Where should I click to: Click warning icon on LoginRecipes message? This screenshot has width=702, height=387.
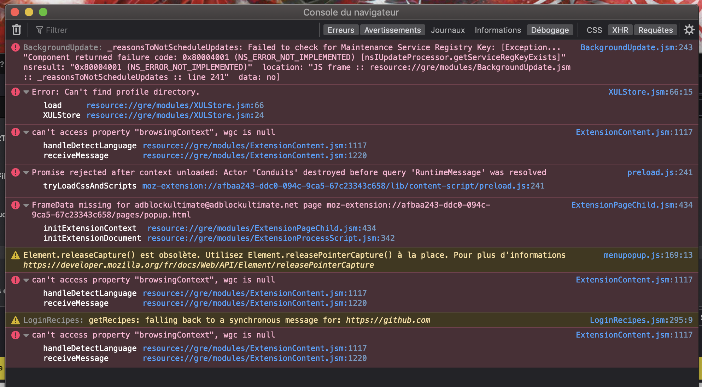click(x=16, y=320)
